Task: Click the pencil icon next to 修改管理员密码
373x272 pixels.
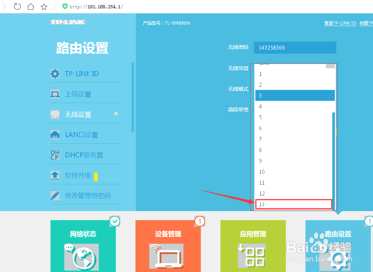Action: coord(55,195)
